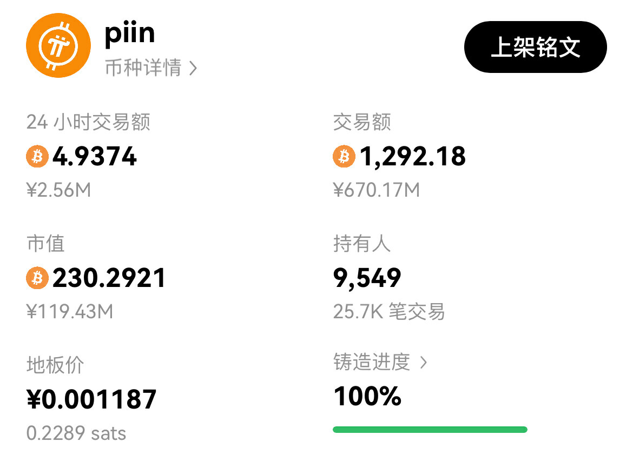Image resolution: width=633 pixels, height=475 pixels.
Task: Select the piin token name title
Action: coord(130,34)
